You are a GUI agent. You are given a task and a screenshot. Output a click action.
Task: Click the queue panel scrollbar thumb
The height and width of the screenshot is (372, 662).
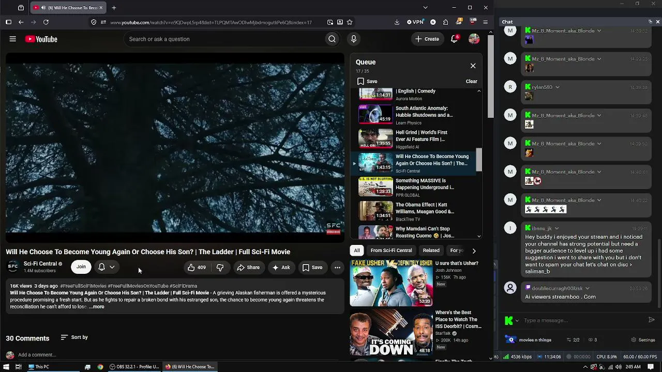pyautogui.click(x=479, y=160)
